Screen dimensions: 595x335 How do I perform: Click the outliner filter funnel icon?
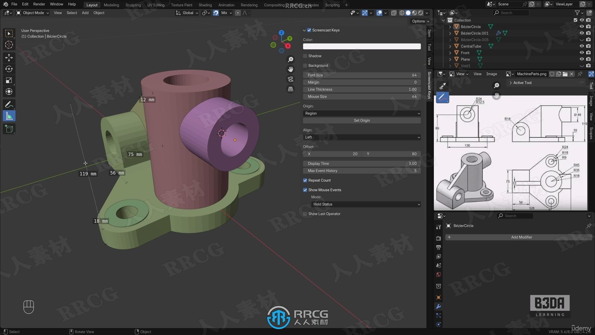click(577, 13)
